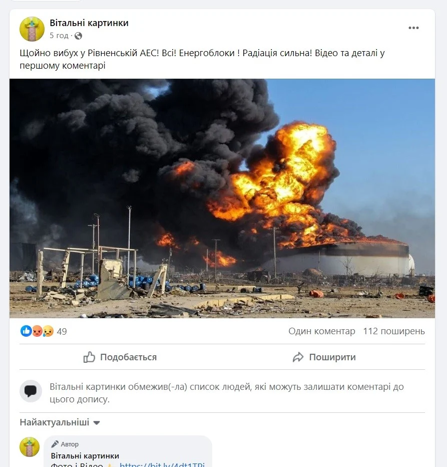This screenshot has width=447, height=467.
Task: Open the post options three-dot menu
Action: pos(413,28)
